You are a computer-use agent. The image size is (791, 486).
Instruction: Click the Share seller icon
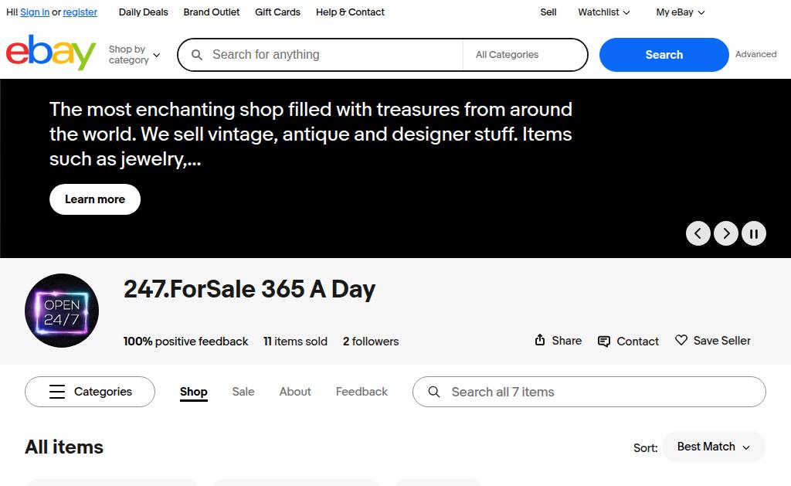click(x=540, y=341)
